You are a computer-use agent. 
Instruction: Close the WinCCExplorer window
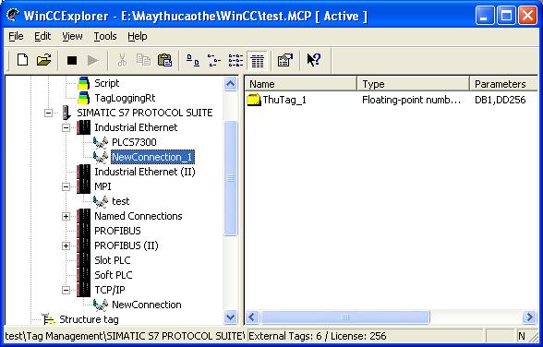pyautogui.click(x=527, y=16)
